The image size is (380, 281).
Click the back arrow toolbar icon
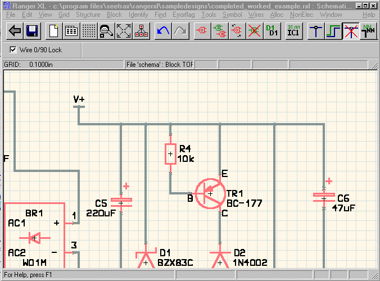point(15,31)
